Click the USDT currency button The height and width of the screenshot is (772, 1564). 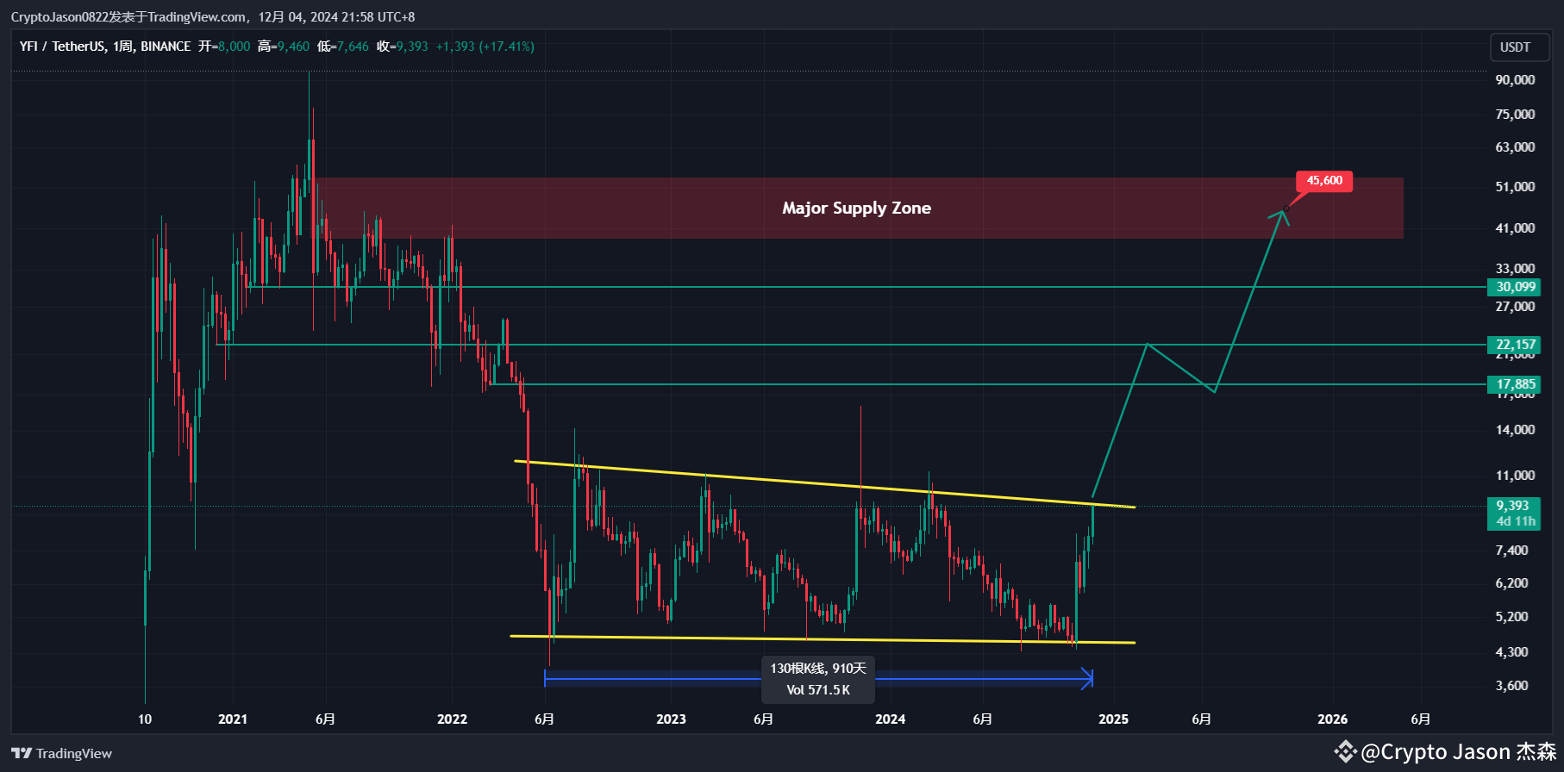point(1519,47)
